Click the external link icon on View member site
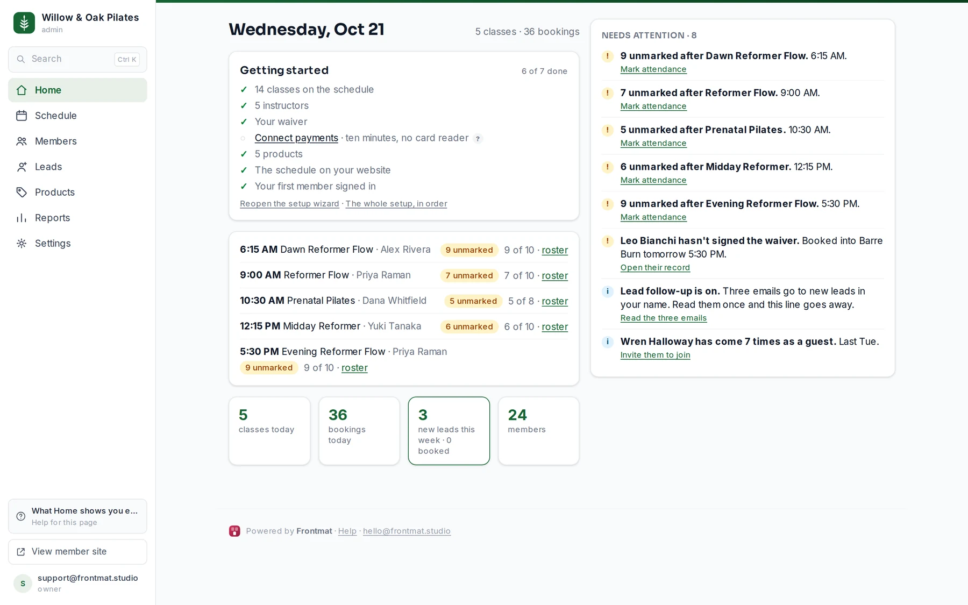Screen dimensions: 968x605 click(x=21, y=552)
